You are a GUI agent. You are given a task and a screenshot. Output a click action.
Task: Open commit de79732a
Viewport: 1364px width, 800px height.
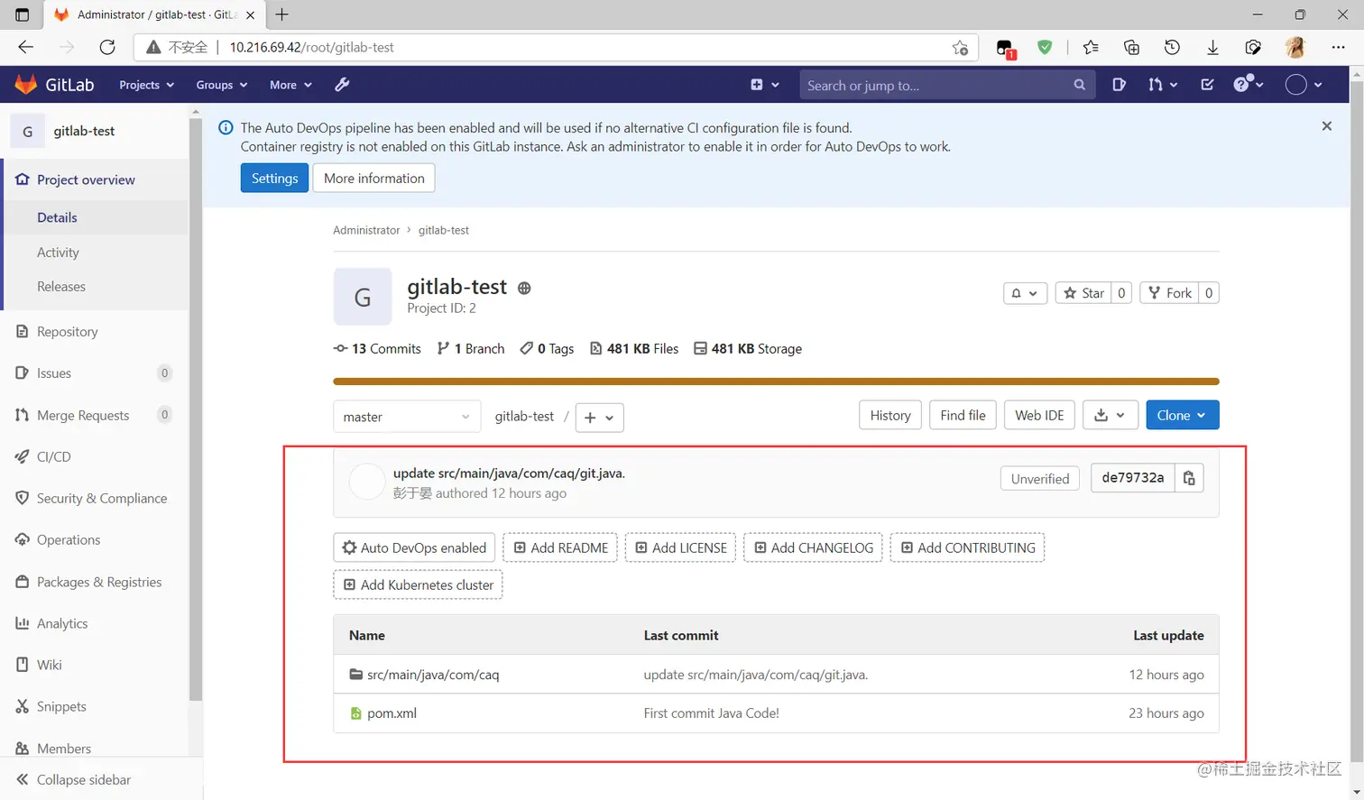(x=1132, y=478)
